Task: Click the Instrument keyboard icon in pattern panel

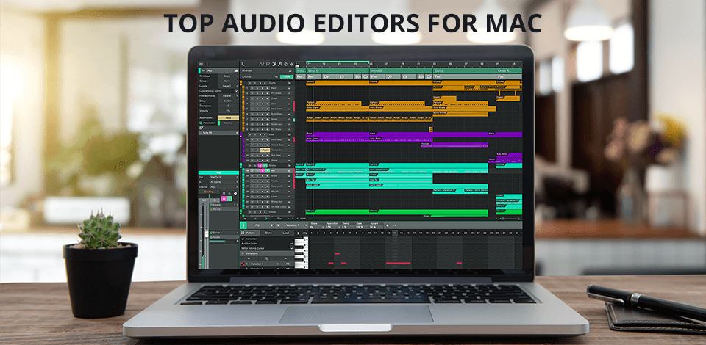Action: coord(243,239)
